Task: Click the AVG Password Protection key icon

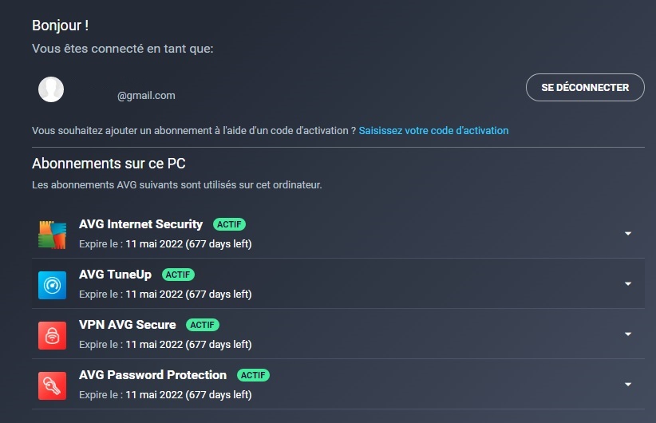Action: click(53, 385)
